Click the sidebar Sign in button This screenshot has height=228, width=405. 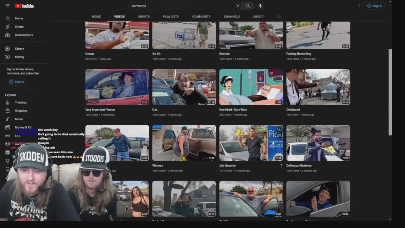17,82
